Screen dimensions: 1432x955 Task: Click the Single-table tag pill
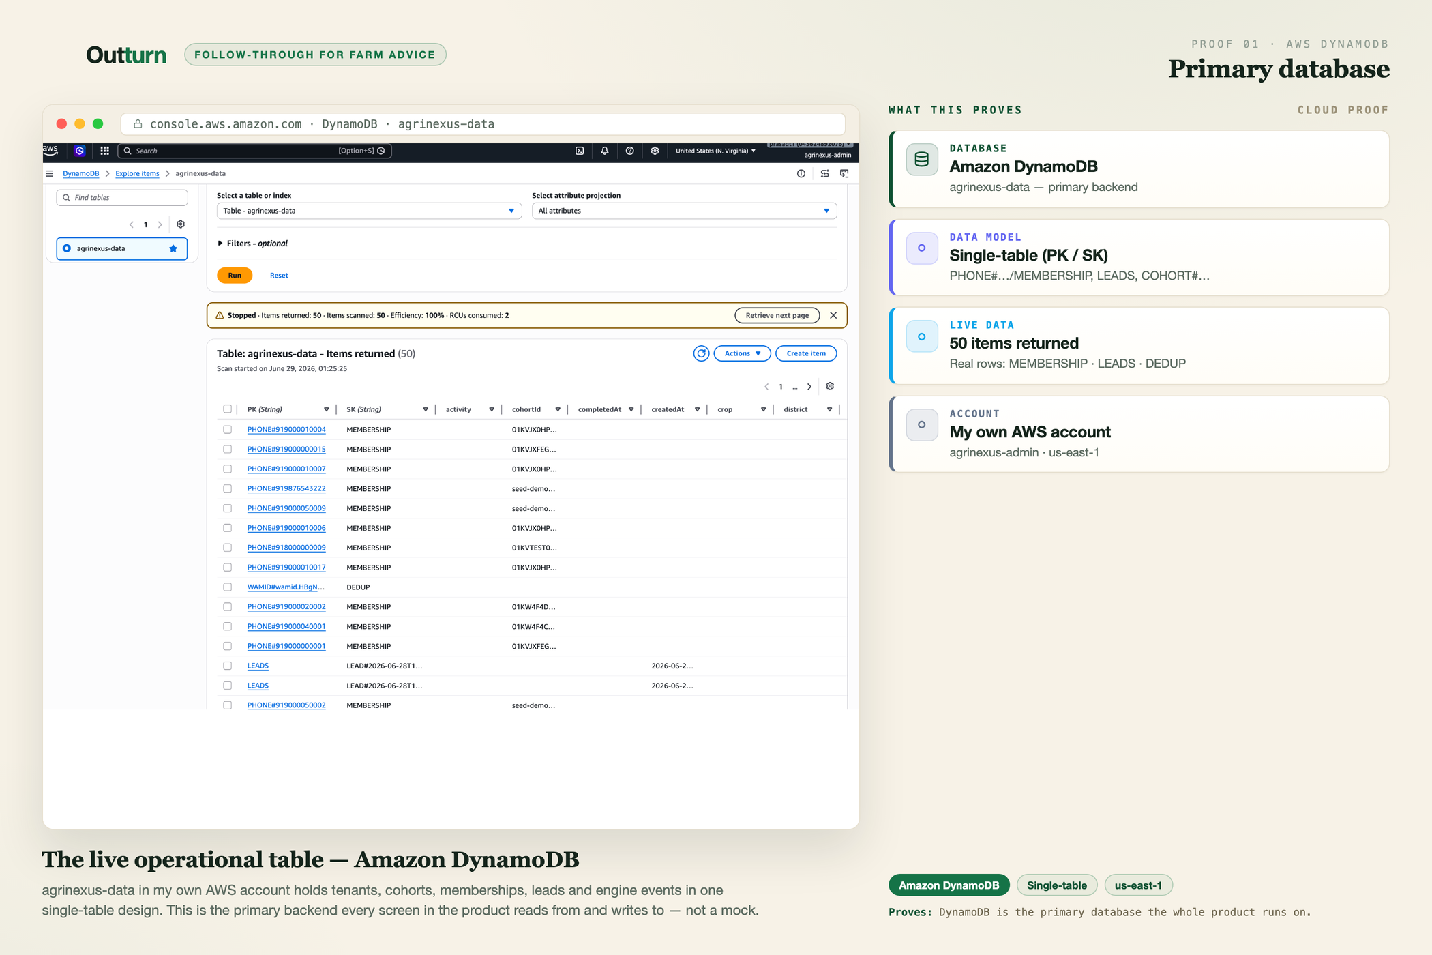[x=1056, y=885]
